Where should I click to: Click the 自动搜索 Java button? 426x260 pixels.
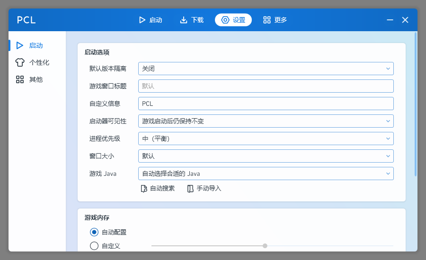tap(158, 188)
